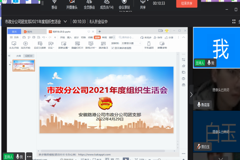
Task: Switch to 幻灯片 thumbnails tab
Action: click(29, 56)
